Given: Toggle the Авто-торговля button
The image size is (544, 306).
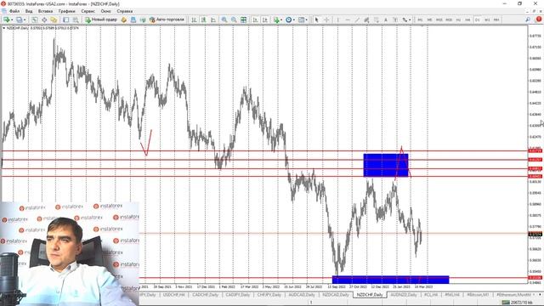Looking at the screenshot, I should click(167, 20).
